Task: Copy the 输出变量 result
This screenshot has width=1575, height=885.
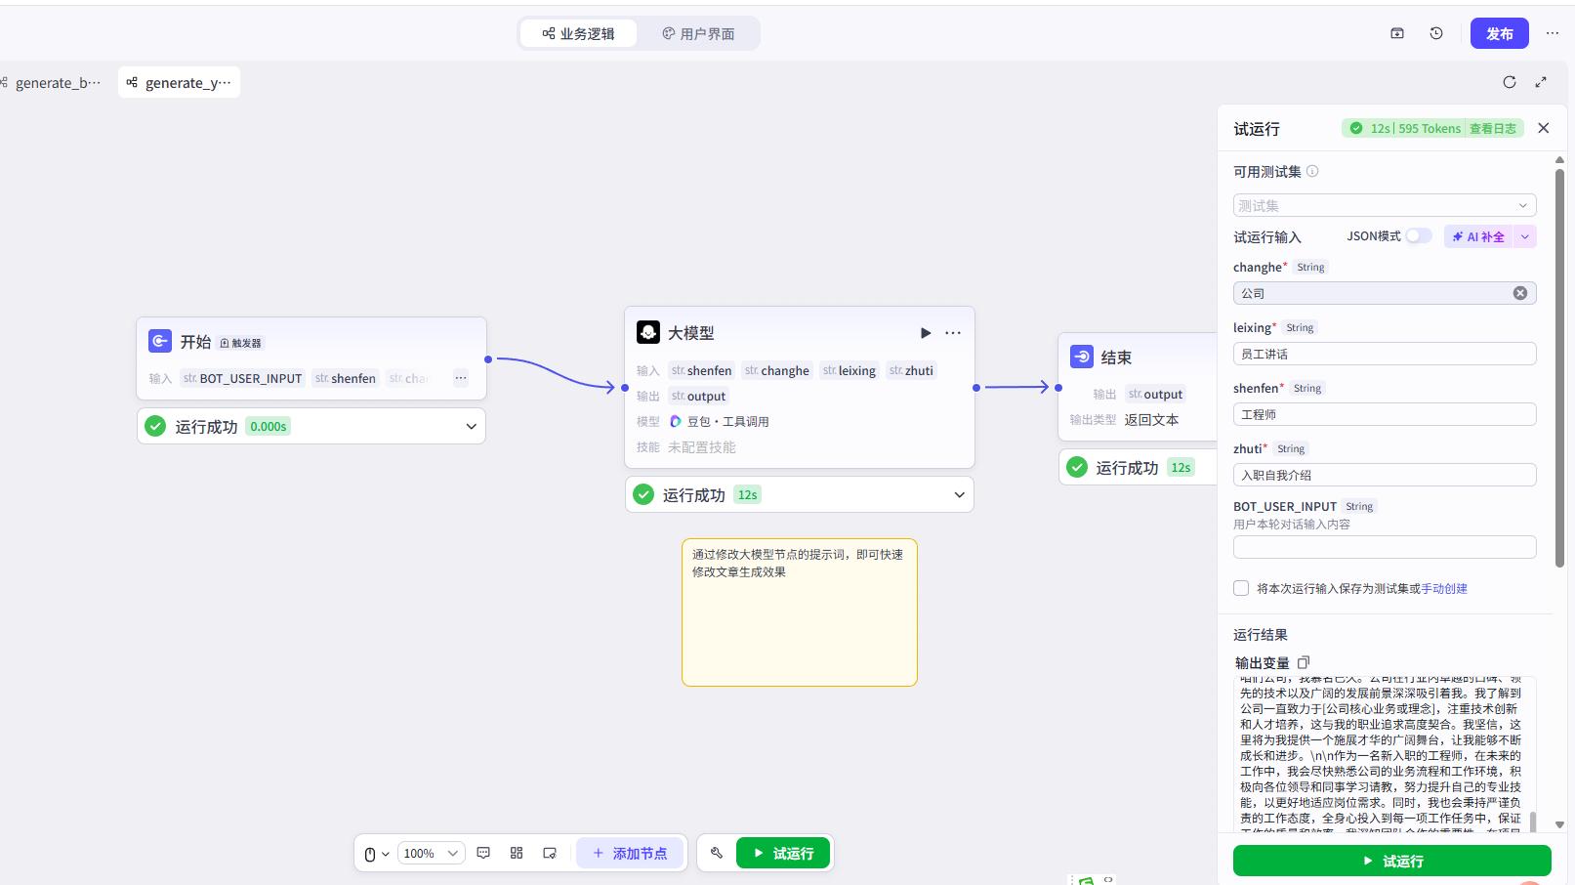Action: point(1303,662)
